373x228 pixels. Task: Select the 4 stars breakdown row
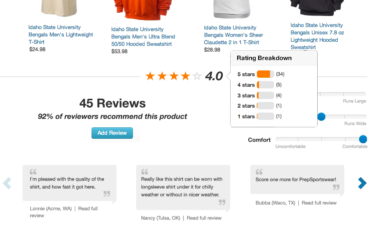[259, 85]
